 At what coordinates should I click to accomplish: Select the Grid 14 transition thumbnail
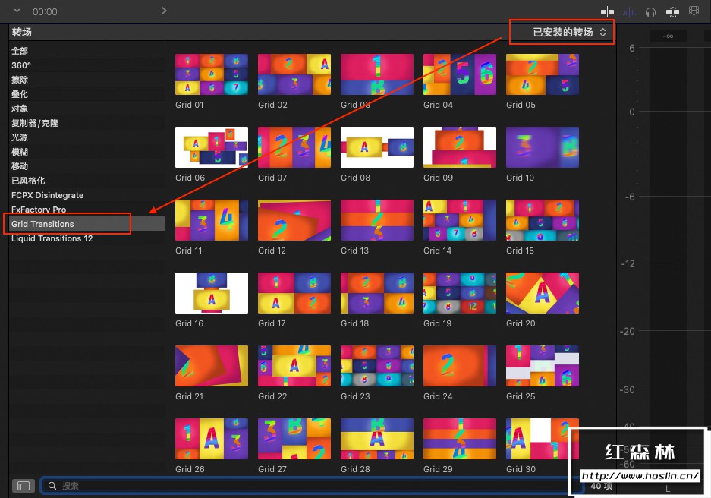pyautogui.click(x=460, y=220)
